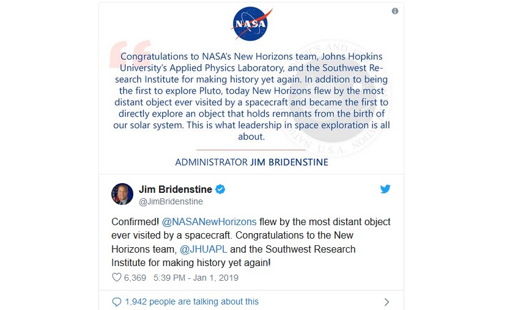Image resolution: width=518 pixels, height=310 pixels.
Task: Click the blue verified badge
Action: [220, 189]
